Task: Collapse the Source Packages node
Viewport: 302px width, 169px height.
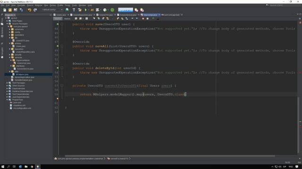Action: [7, 24]
